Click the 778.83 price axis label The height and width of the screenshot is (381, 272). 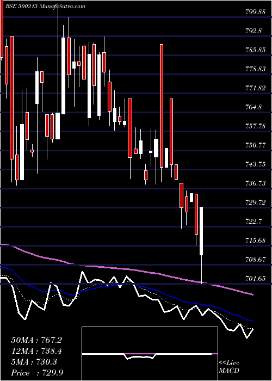[255, 69]
